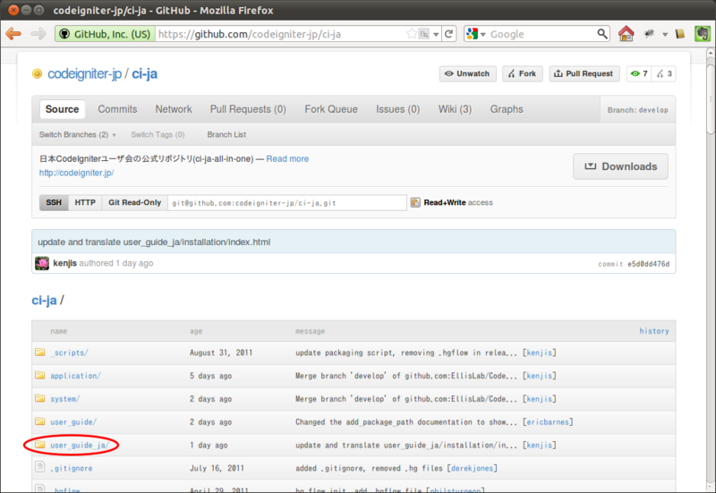Click the _scripts folder icon
Screen dimensions: 716x493
point(40,353)
